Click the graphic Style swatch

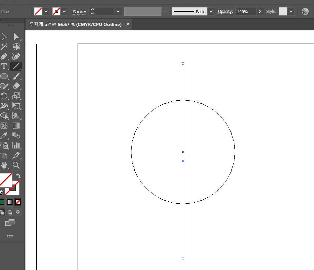283,12
